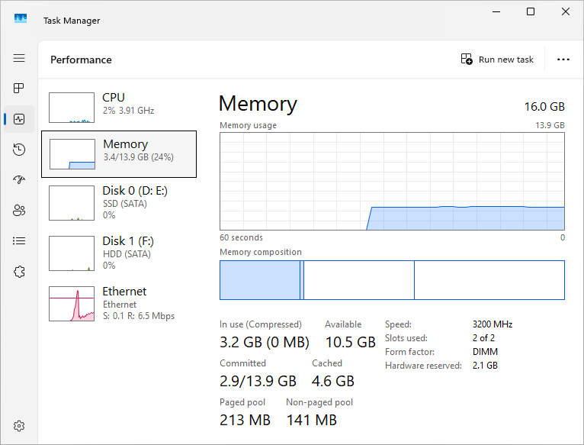Click the Memory usage graph
This screenshot has height=445, width=584.
[x=392, y=182]
